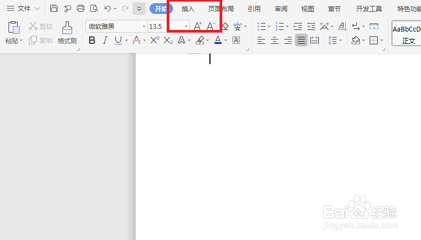Select the 正文 style thumbnail

407,34
